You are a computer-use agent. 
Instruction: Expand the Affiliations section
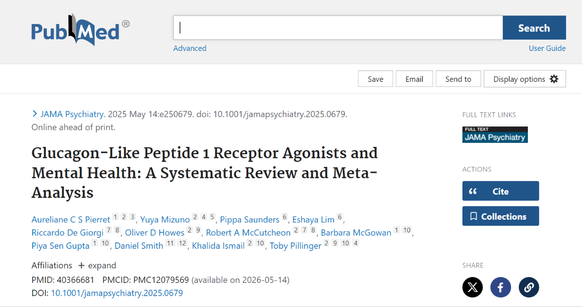(x=97, y=265)
